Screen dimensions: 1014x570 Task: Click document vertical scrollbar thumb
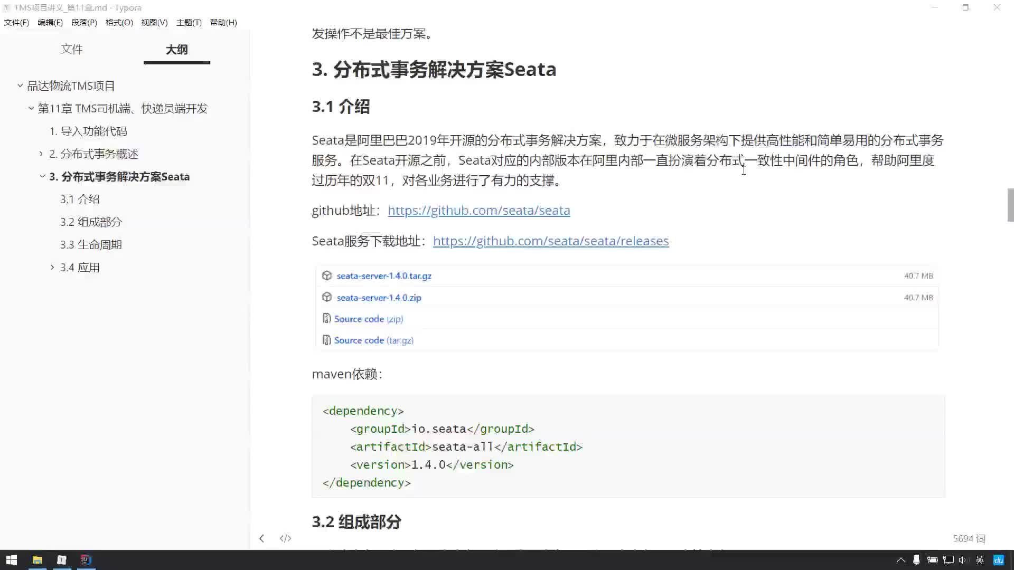tap(1010, 205)
